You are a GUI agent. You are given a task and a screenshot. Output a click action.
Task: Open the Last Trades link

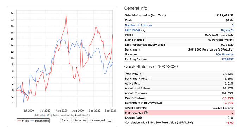[132, 30]
